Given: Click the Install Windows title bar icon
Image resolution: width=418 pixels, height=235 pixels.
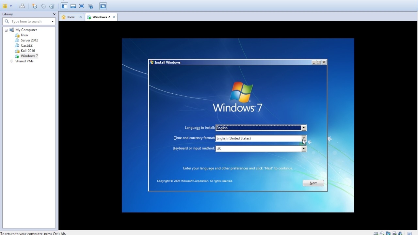Looking at the screenshot, I should point(152,62).
